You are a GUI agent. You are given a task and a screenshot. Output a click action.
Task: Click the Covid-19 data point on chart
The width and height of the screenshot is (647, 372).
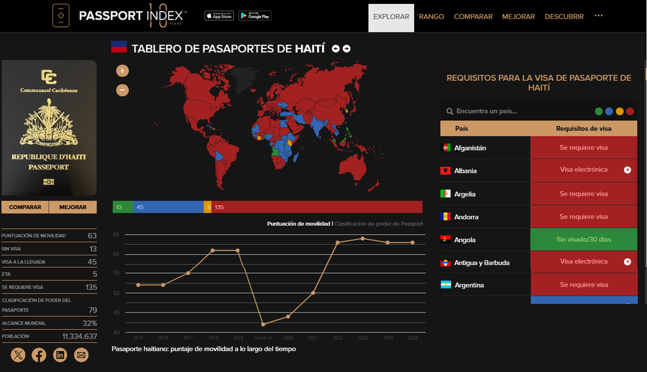click(x=263, y=324)
